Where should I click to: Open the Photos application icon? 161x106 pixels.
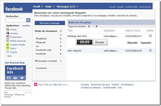[x=8, y=29]
